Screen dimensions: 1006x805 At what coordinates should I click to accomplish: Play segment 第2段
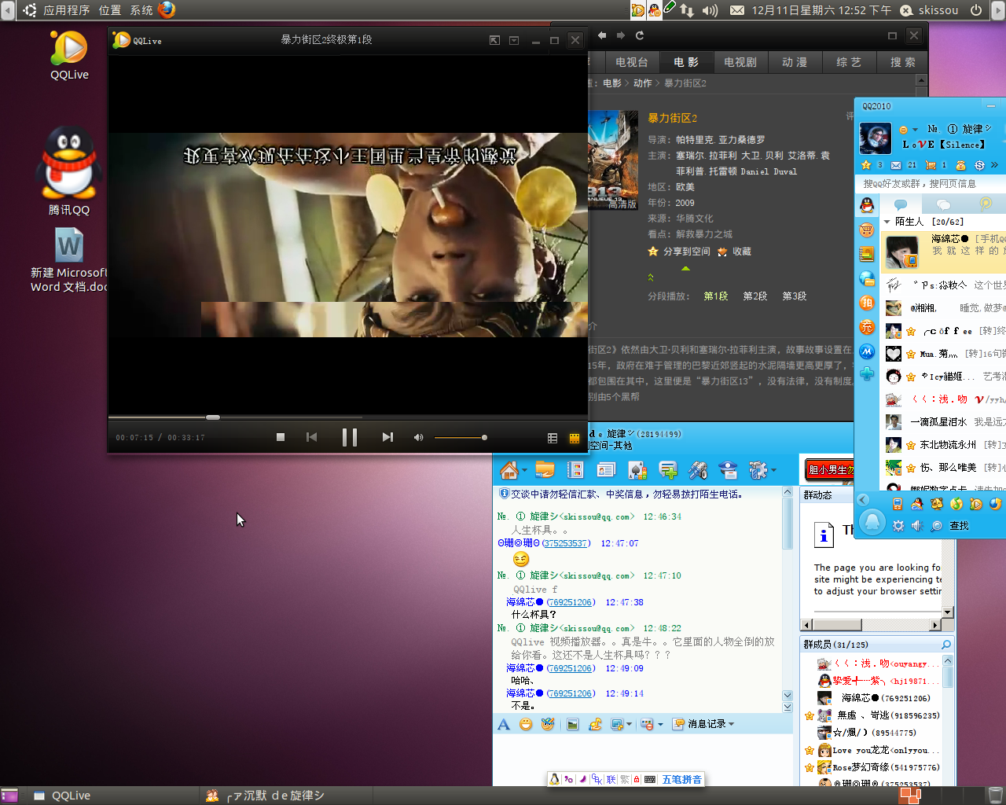click(x=754, y=296)
